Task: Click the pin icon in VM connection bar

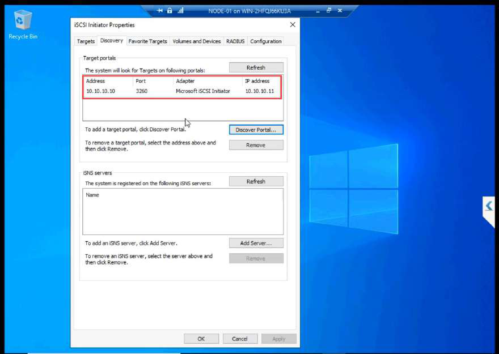Action: click(x=160, y=11)
